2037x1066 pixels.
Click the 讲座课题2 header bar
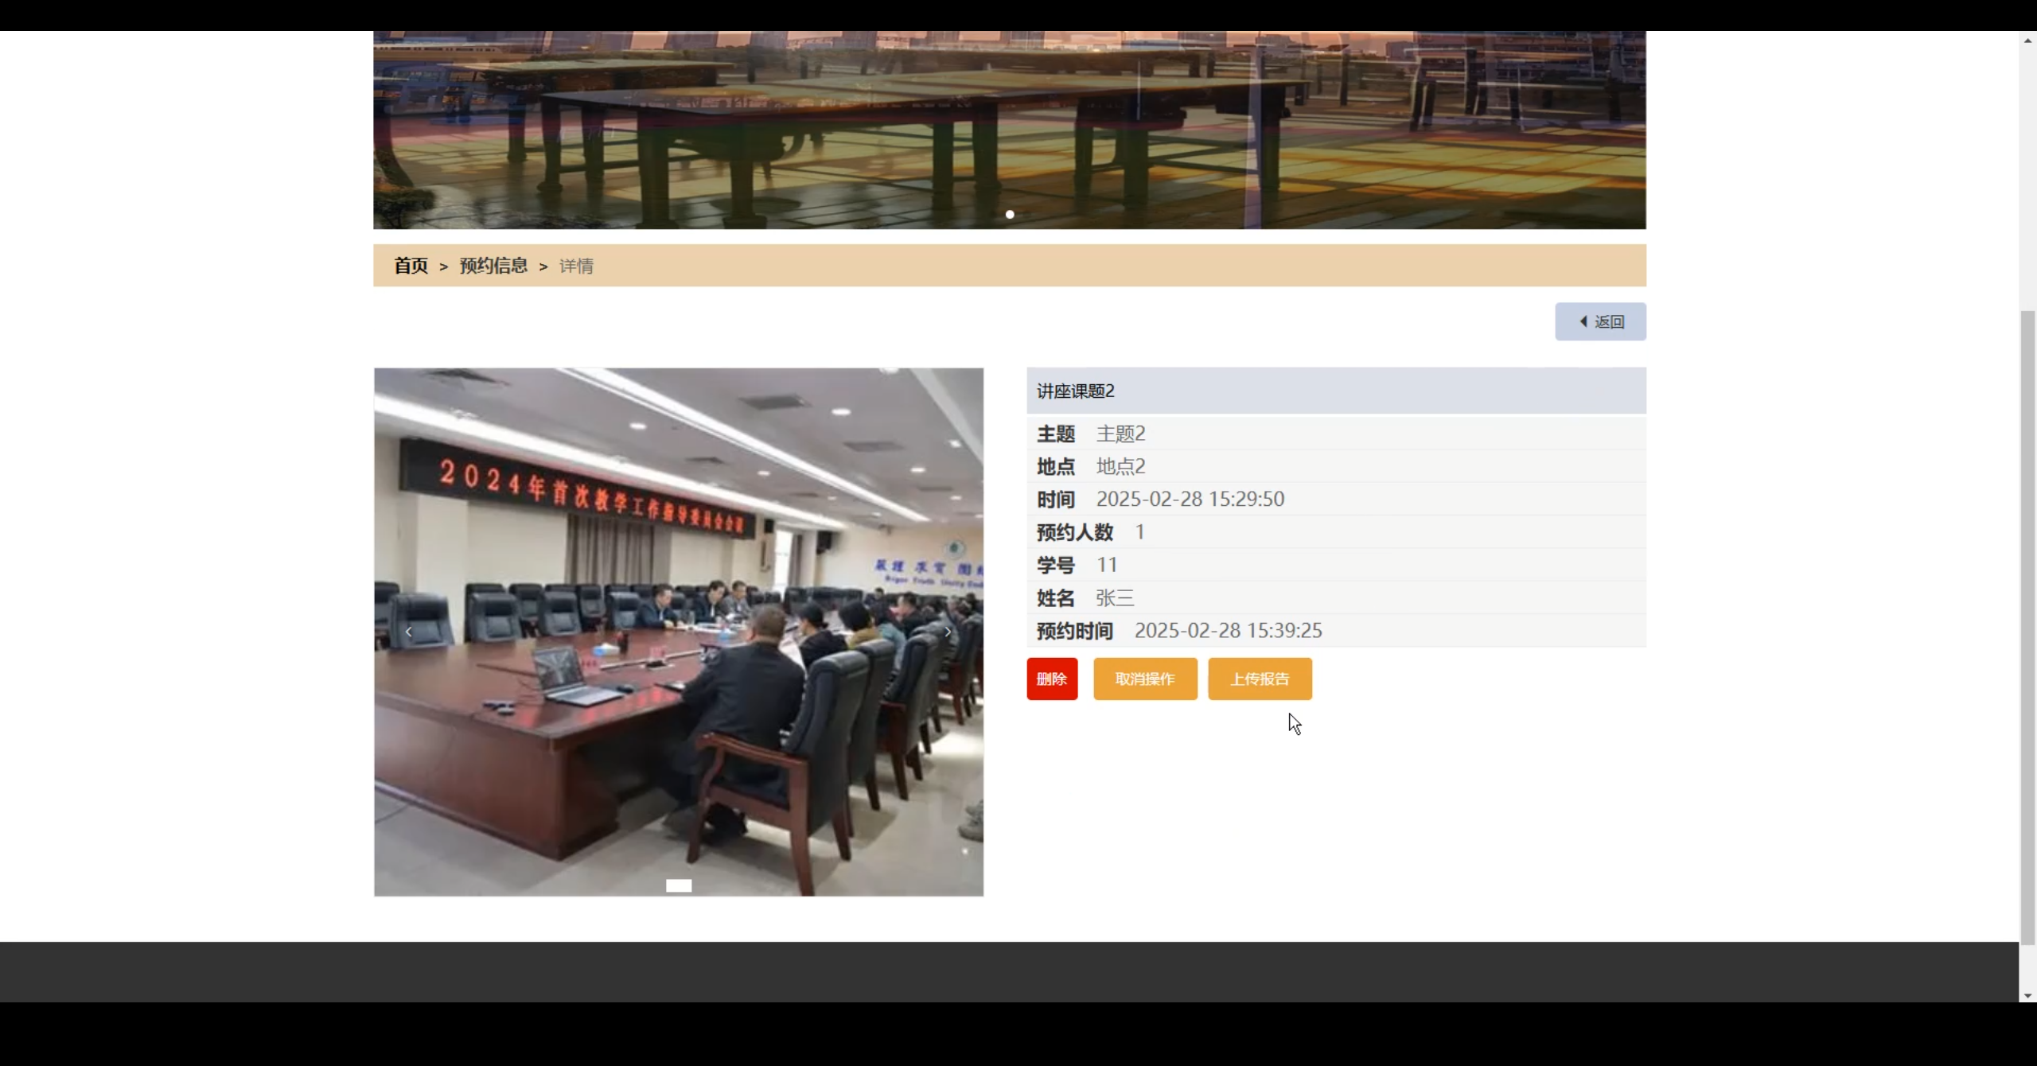[1337, 391]
